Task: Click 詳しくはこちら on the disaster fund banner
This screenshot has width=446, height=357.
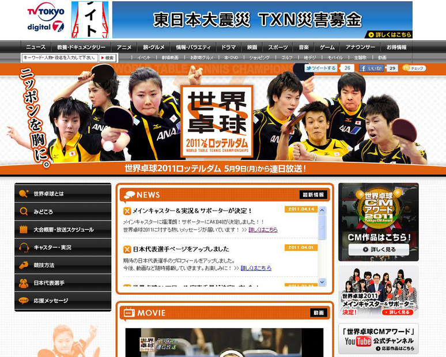Action: (x=390, y=35)
